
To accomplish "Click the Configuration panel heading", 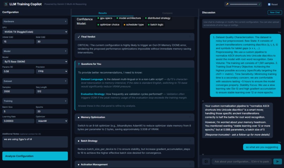I will click(x=11, y=12).
